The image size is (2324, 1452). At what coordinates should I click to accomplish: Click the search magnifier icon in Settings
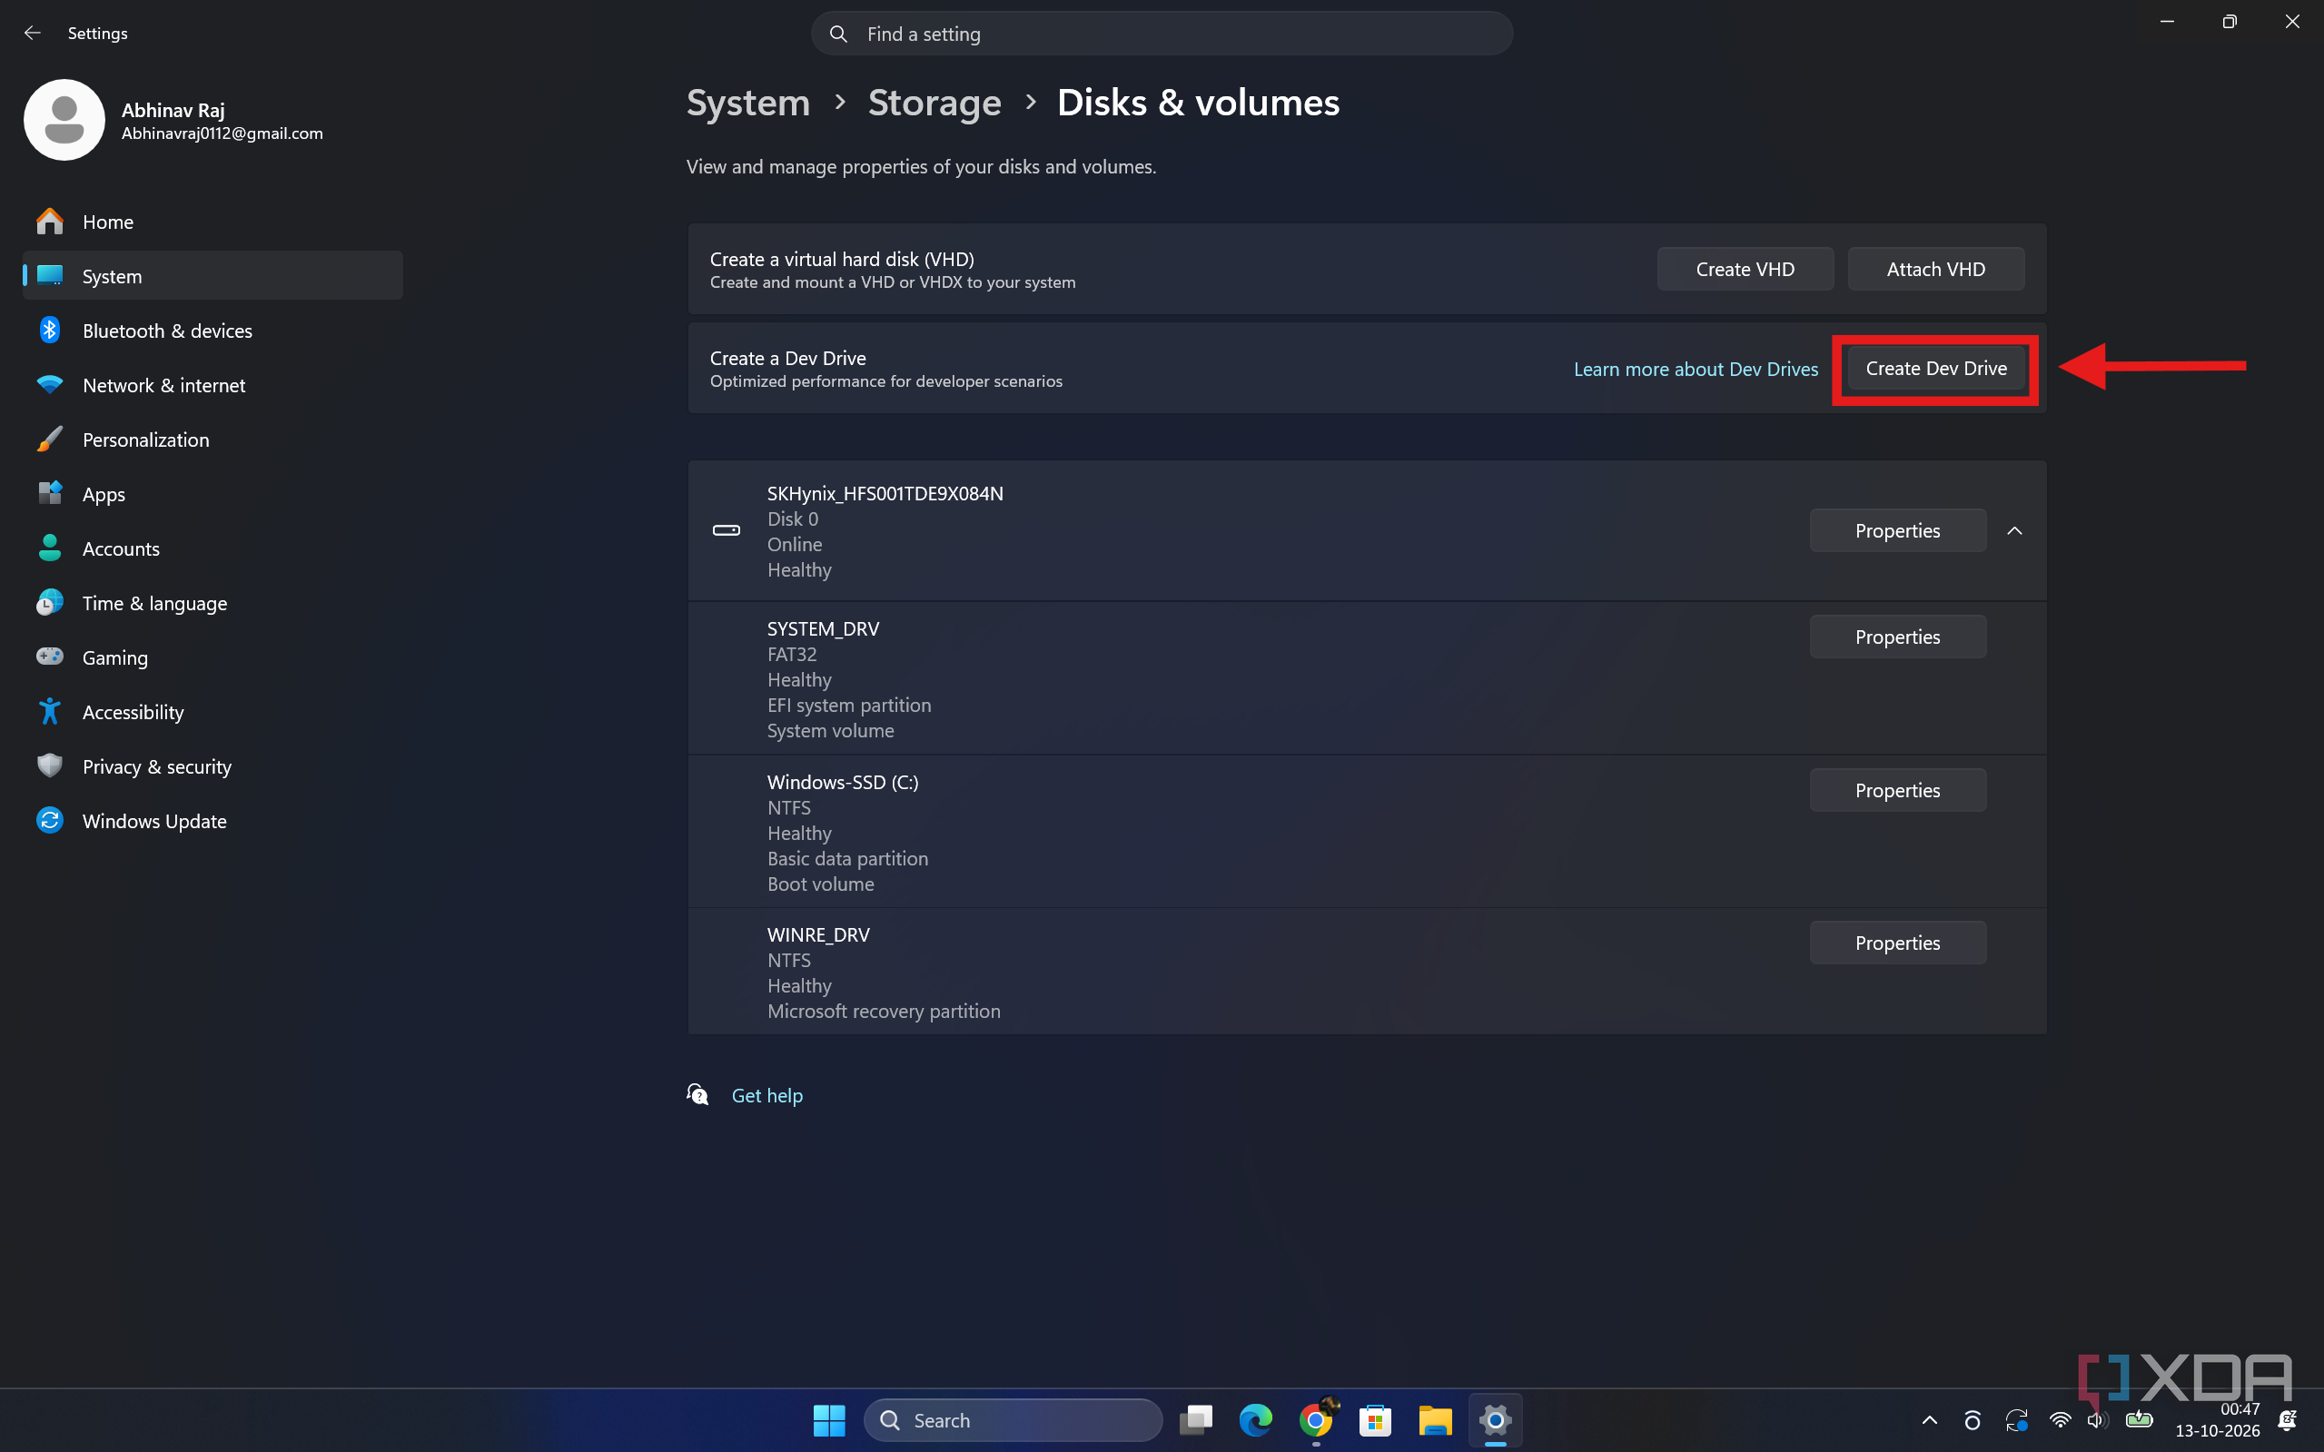coord(838,34)
